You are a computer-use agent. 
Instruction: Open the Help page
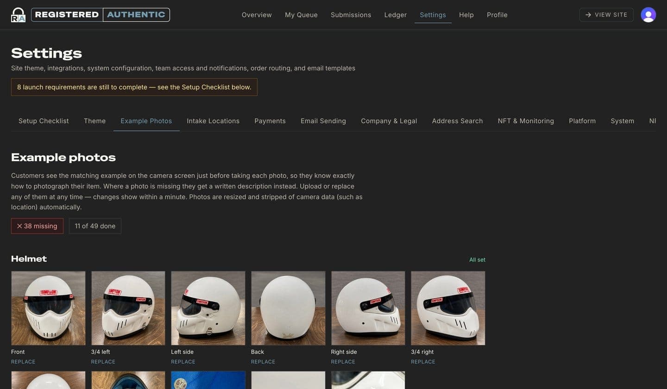click(x=466, y=15)
